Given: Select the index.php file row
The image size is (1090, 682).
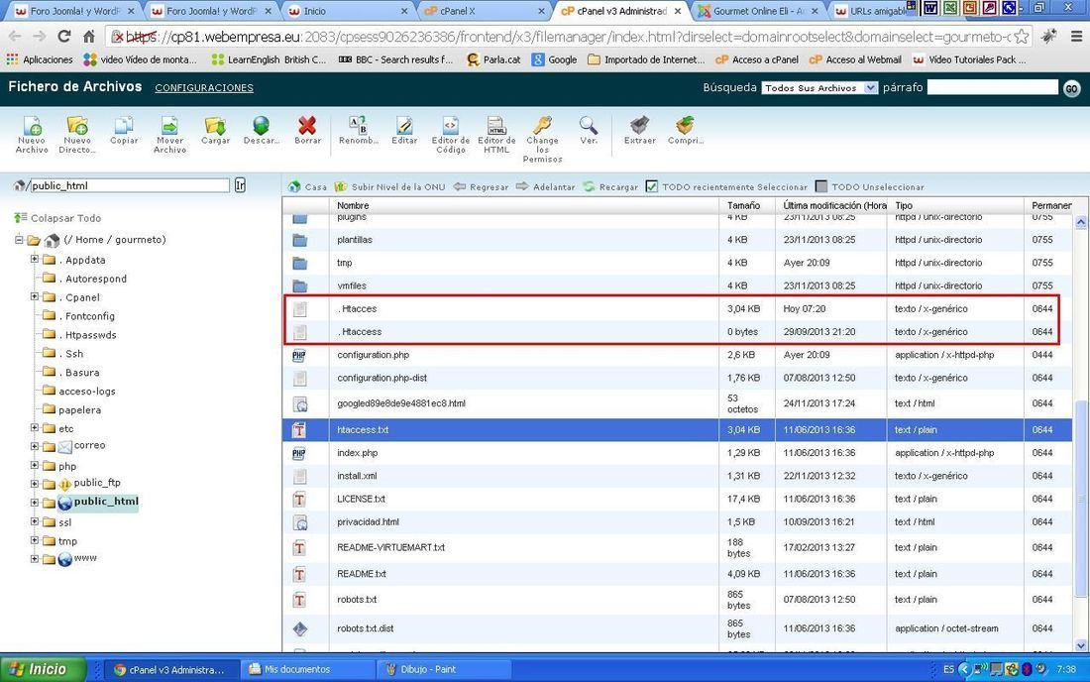Looking at the screenshot, I should [x=678, y=453].
